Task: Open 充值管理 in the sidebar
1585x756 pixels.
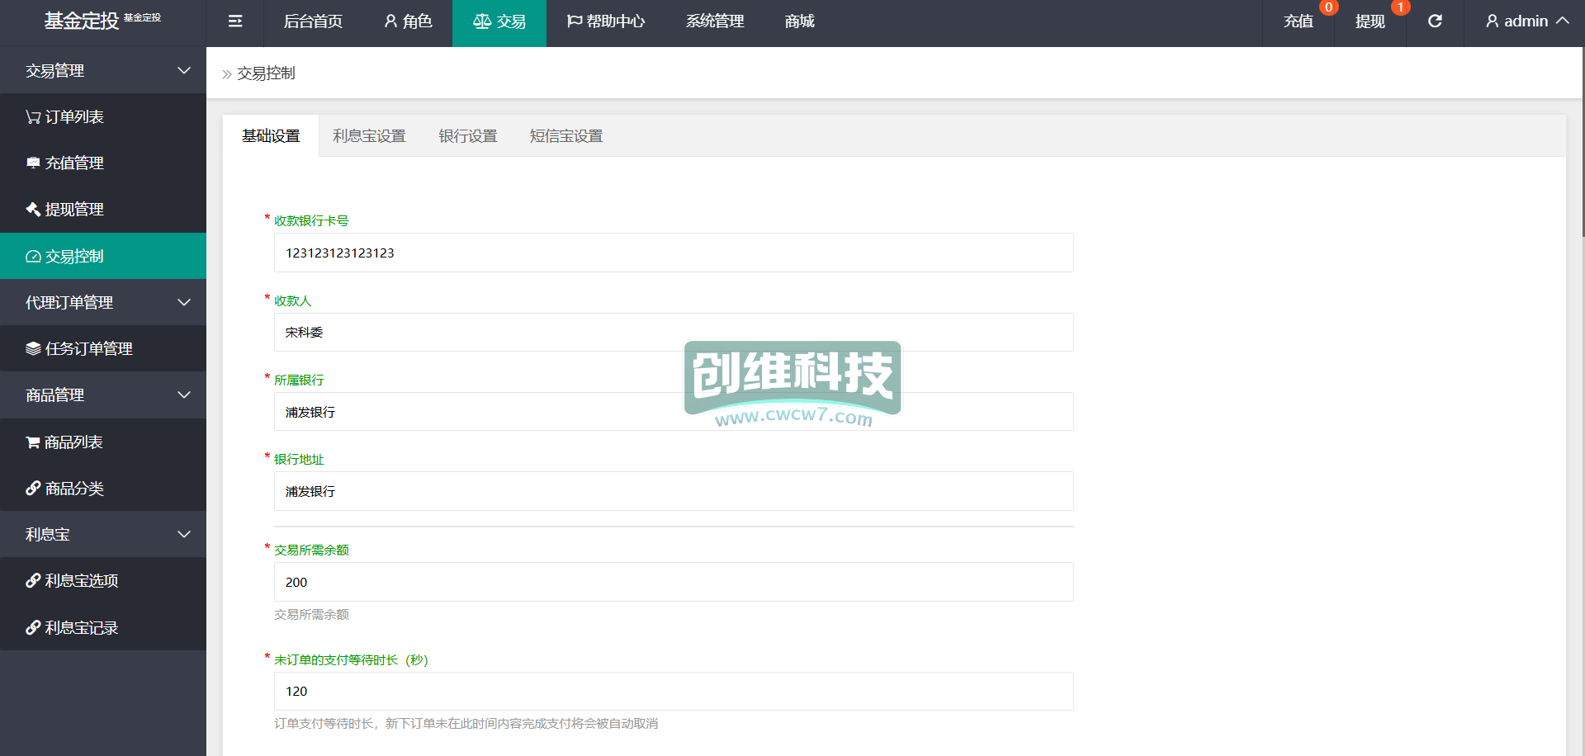Action: (74, 163)
